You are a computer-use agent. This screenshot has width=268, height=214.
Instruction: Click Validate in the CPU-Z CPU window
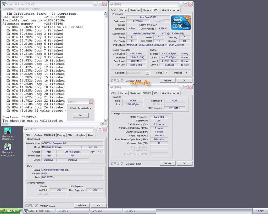[x=167, y=80]
